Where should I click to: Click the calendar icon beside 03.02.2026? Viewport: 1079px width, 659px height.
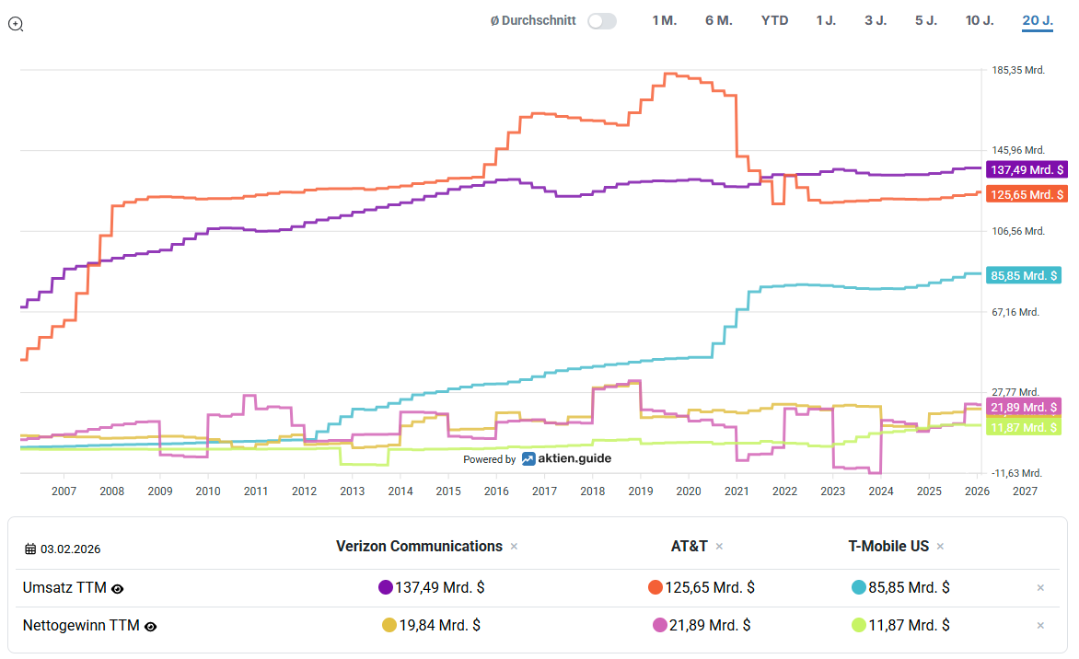coord(30,549)
